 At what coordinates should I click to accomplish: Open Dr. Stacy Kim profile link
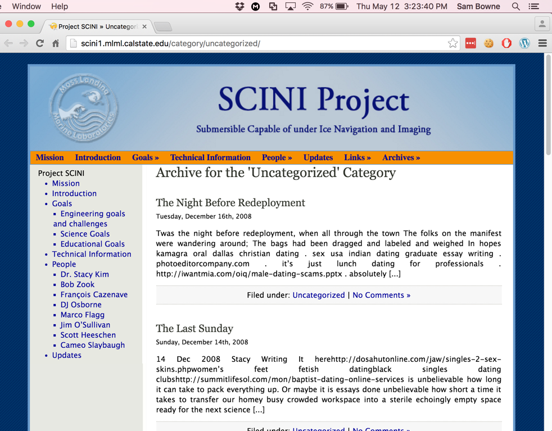(x=84, y=274)
